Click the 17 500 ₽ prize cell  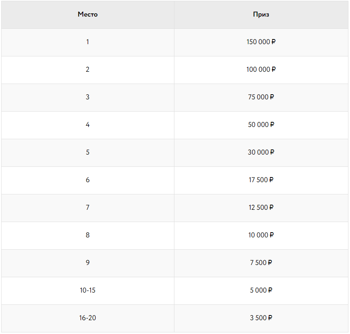[x=261, y=180]
